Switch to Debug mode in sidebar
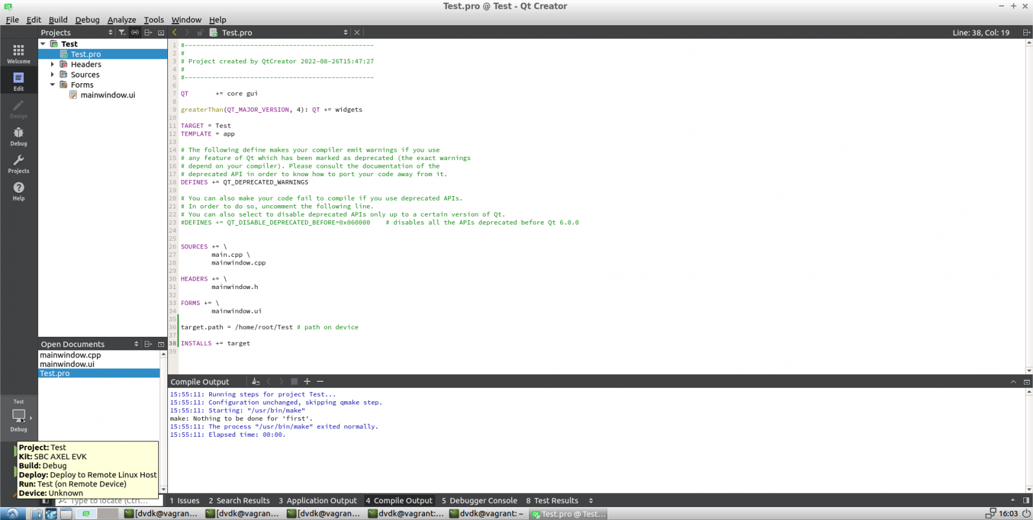The width and height of the screenshot is (1033, 520). pyautogui.click(x=18, y=136)
